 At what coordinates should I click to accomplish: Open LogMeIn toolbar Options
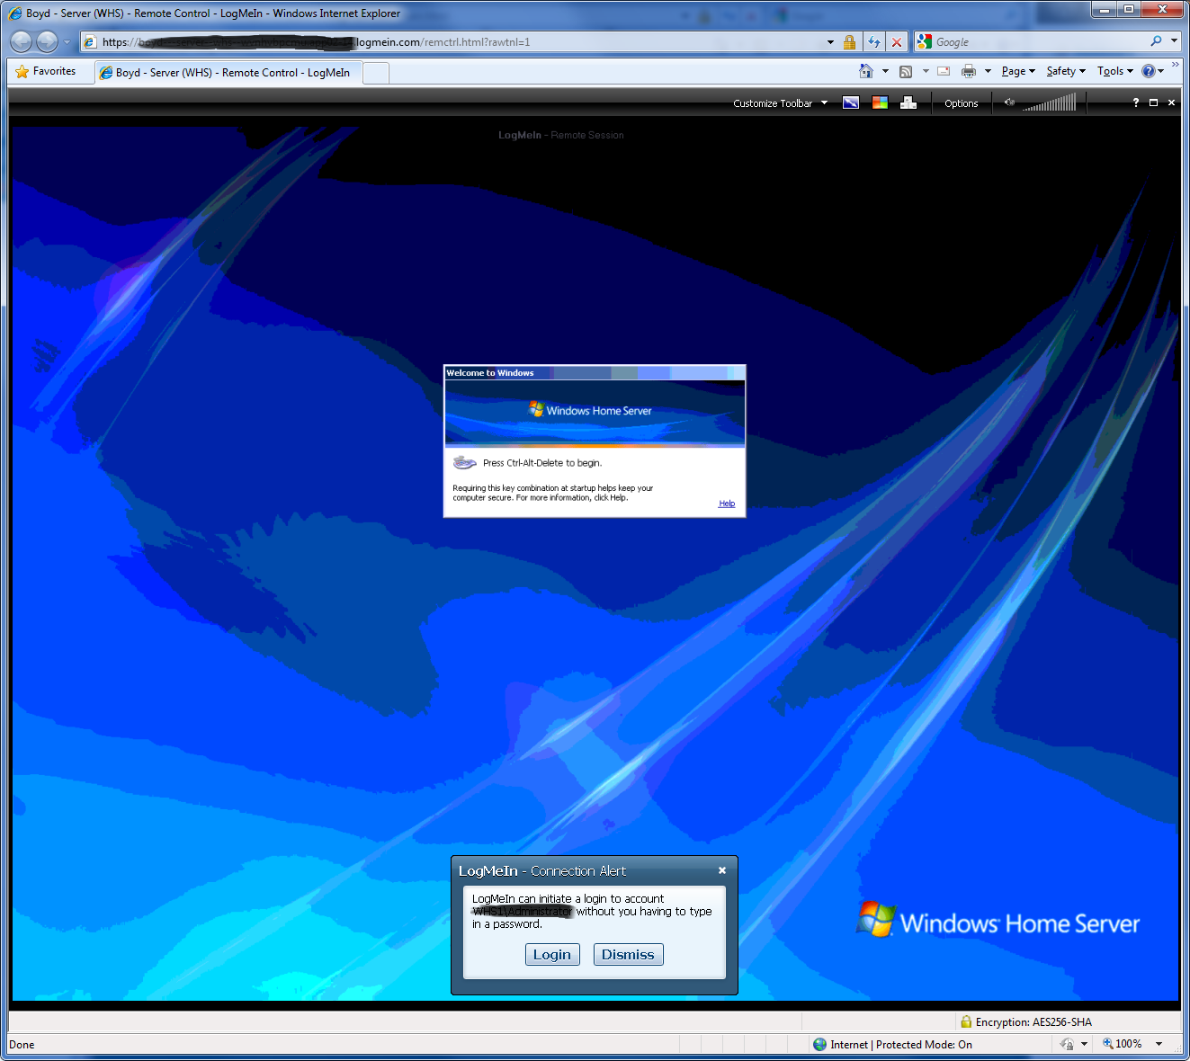tap(961, 103)
